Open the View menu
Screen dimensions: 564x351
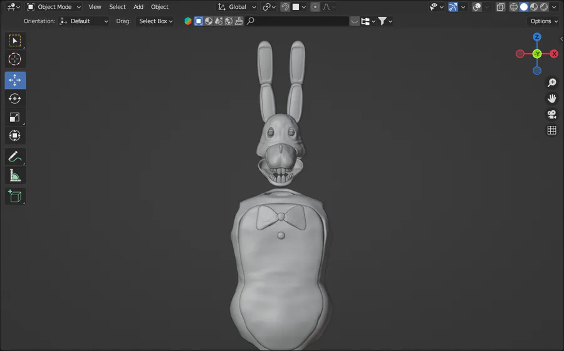click(x=95, y=7)
